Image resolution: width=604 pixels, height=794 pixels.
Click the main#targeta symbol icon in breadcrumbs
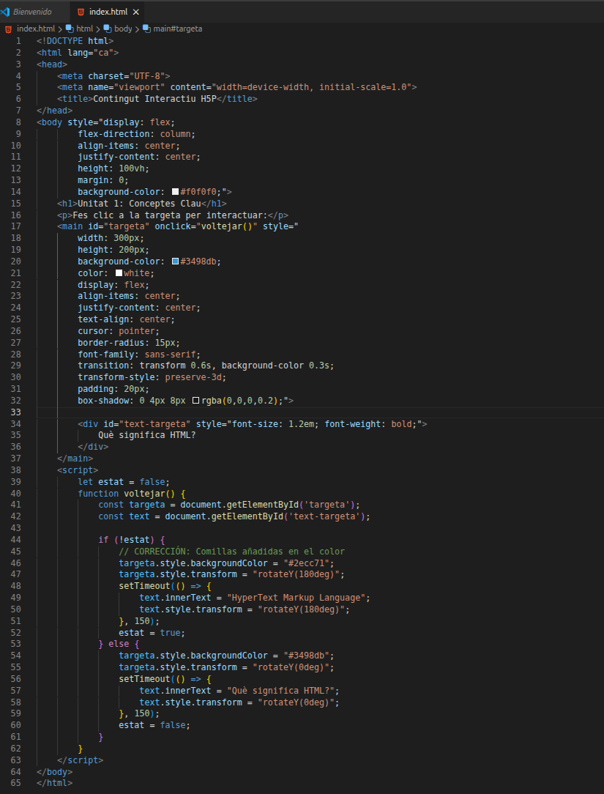(146, 29)
